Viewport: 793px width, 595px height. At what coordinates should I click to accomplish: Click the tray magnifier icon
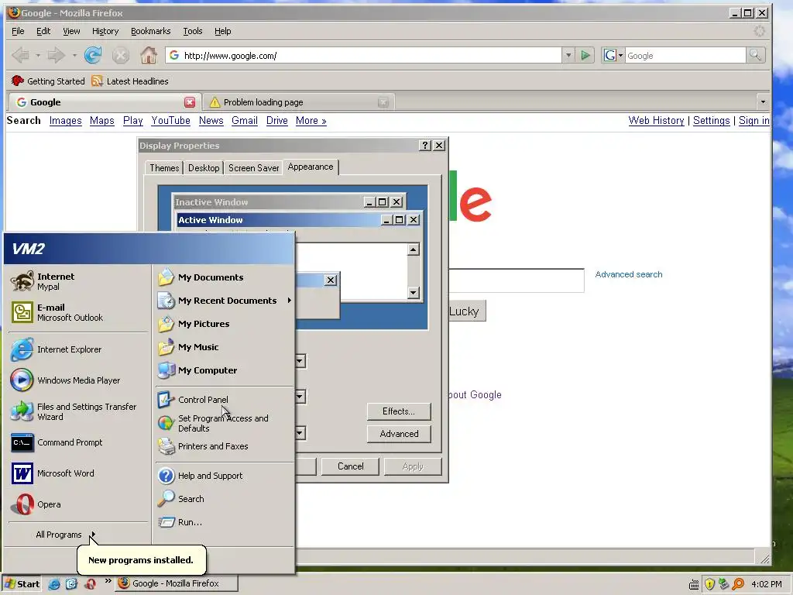(x=738, y=584)
